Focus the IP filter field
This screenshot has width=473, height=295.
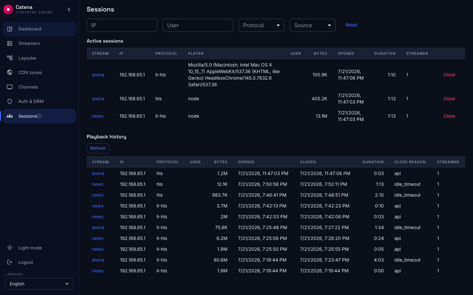click(x=122, y=25)
